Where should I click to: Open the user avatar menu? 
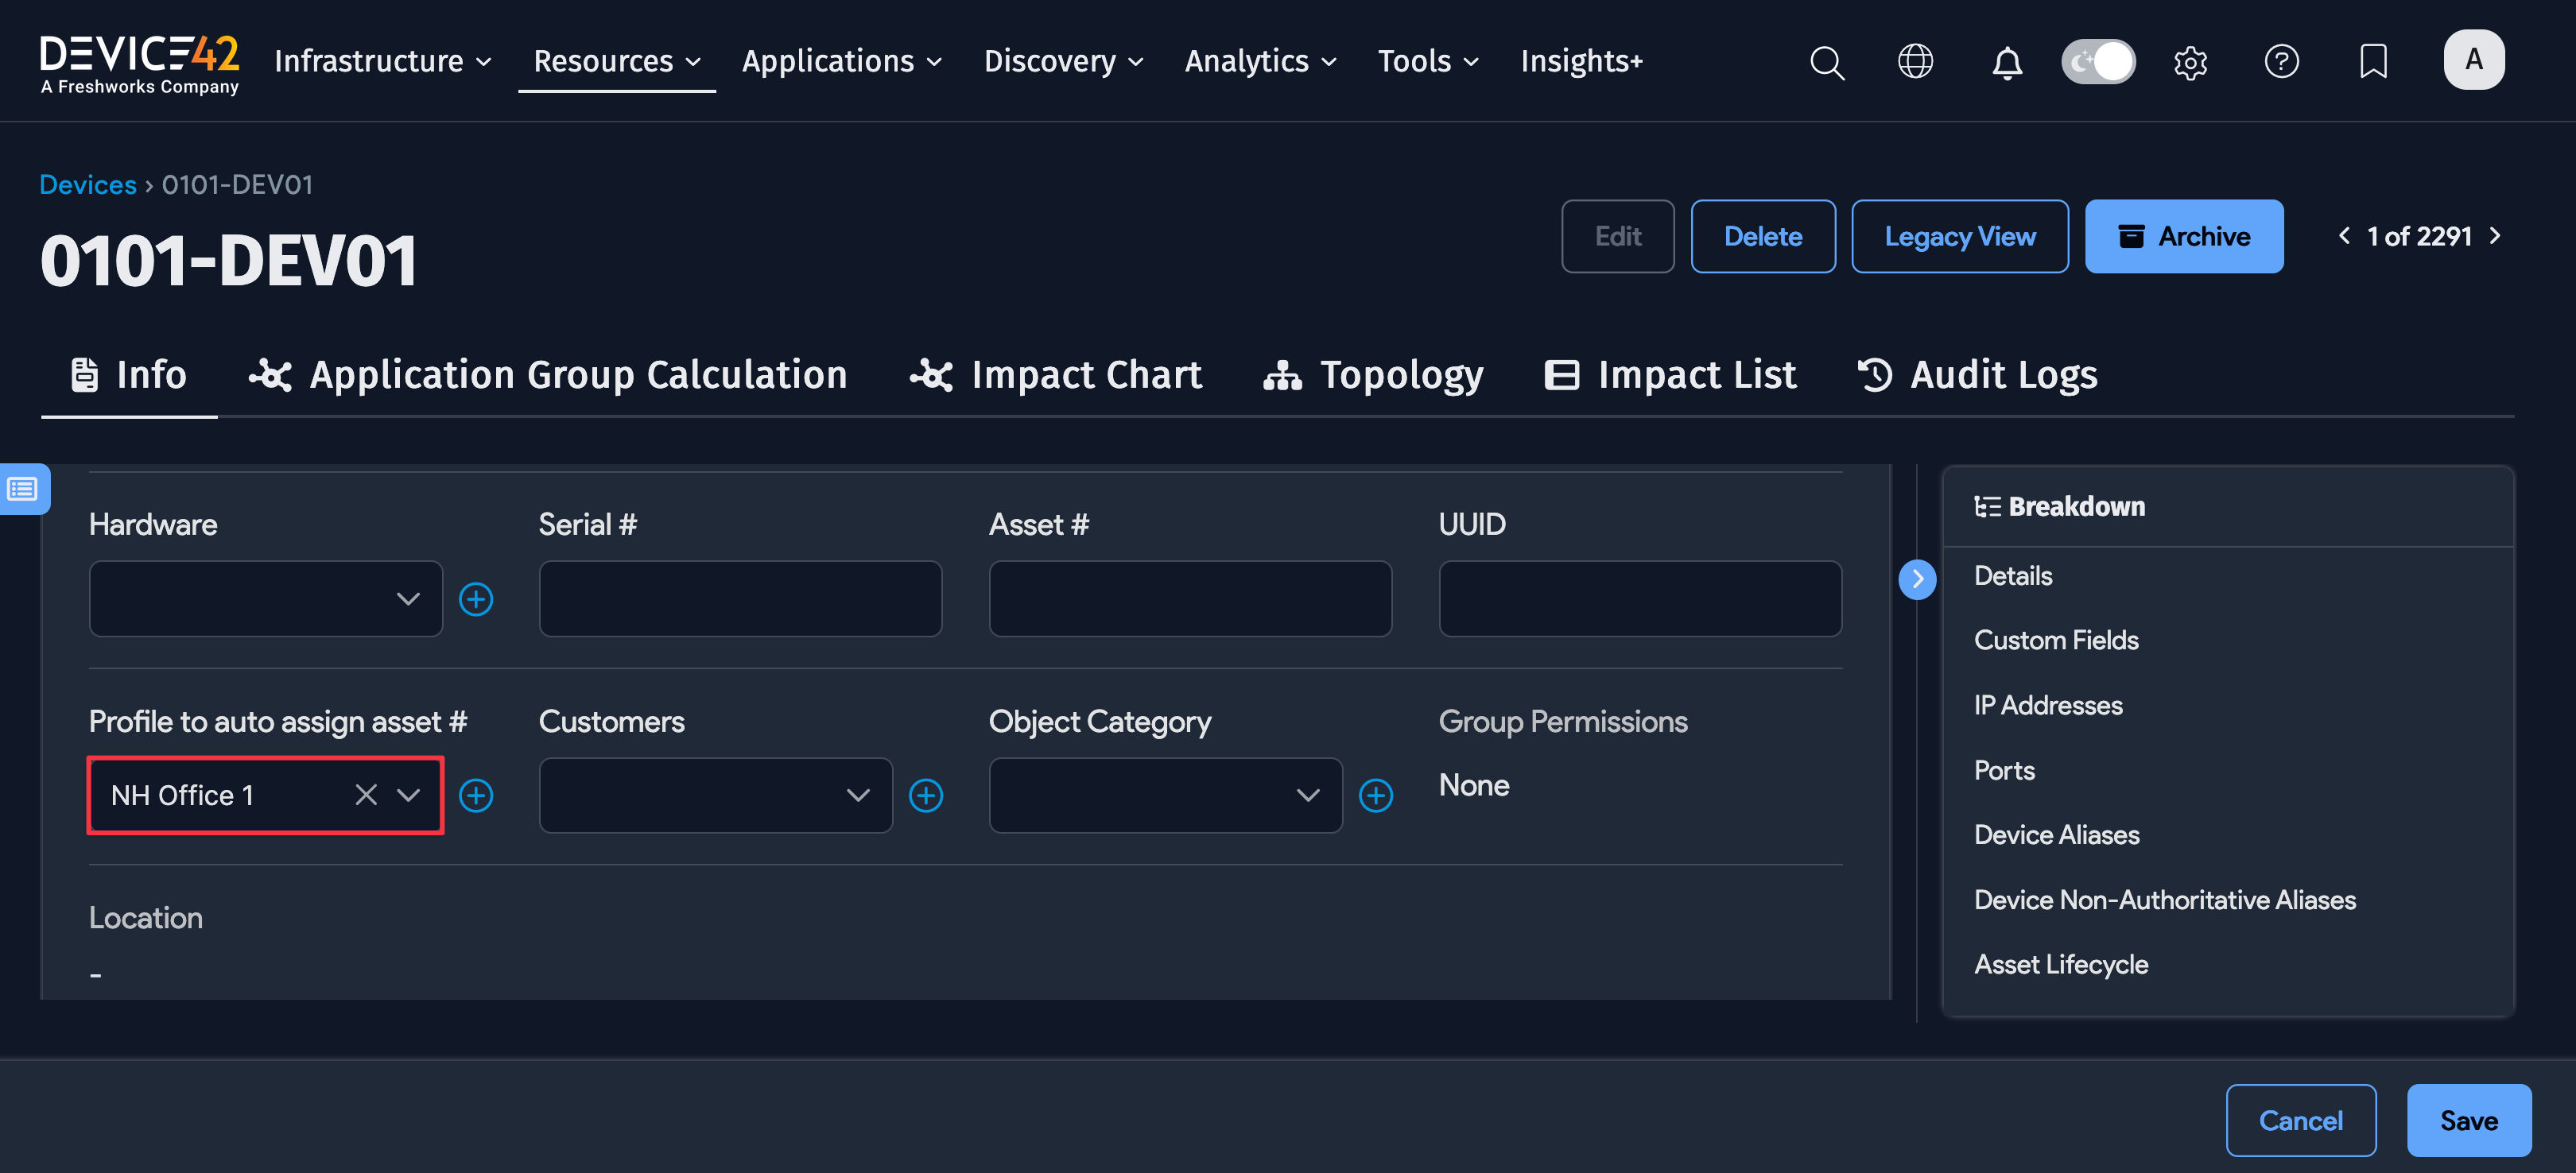click(2474, 59)
